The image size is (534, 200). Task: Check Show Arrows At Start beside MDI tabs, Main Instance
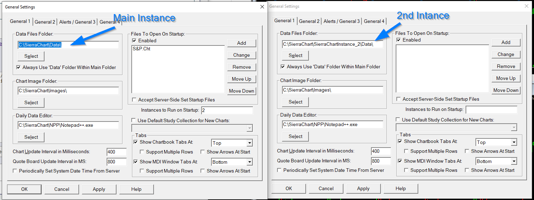click(x=203, y=171)
